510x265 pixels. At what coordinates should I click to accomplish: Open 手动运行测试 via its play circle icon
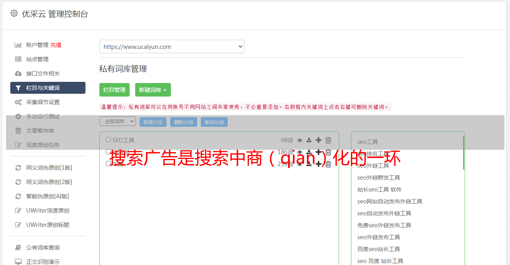coord(18,116)
